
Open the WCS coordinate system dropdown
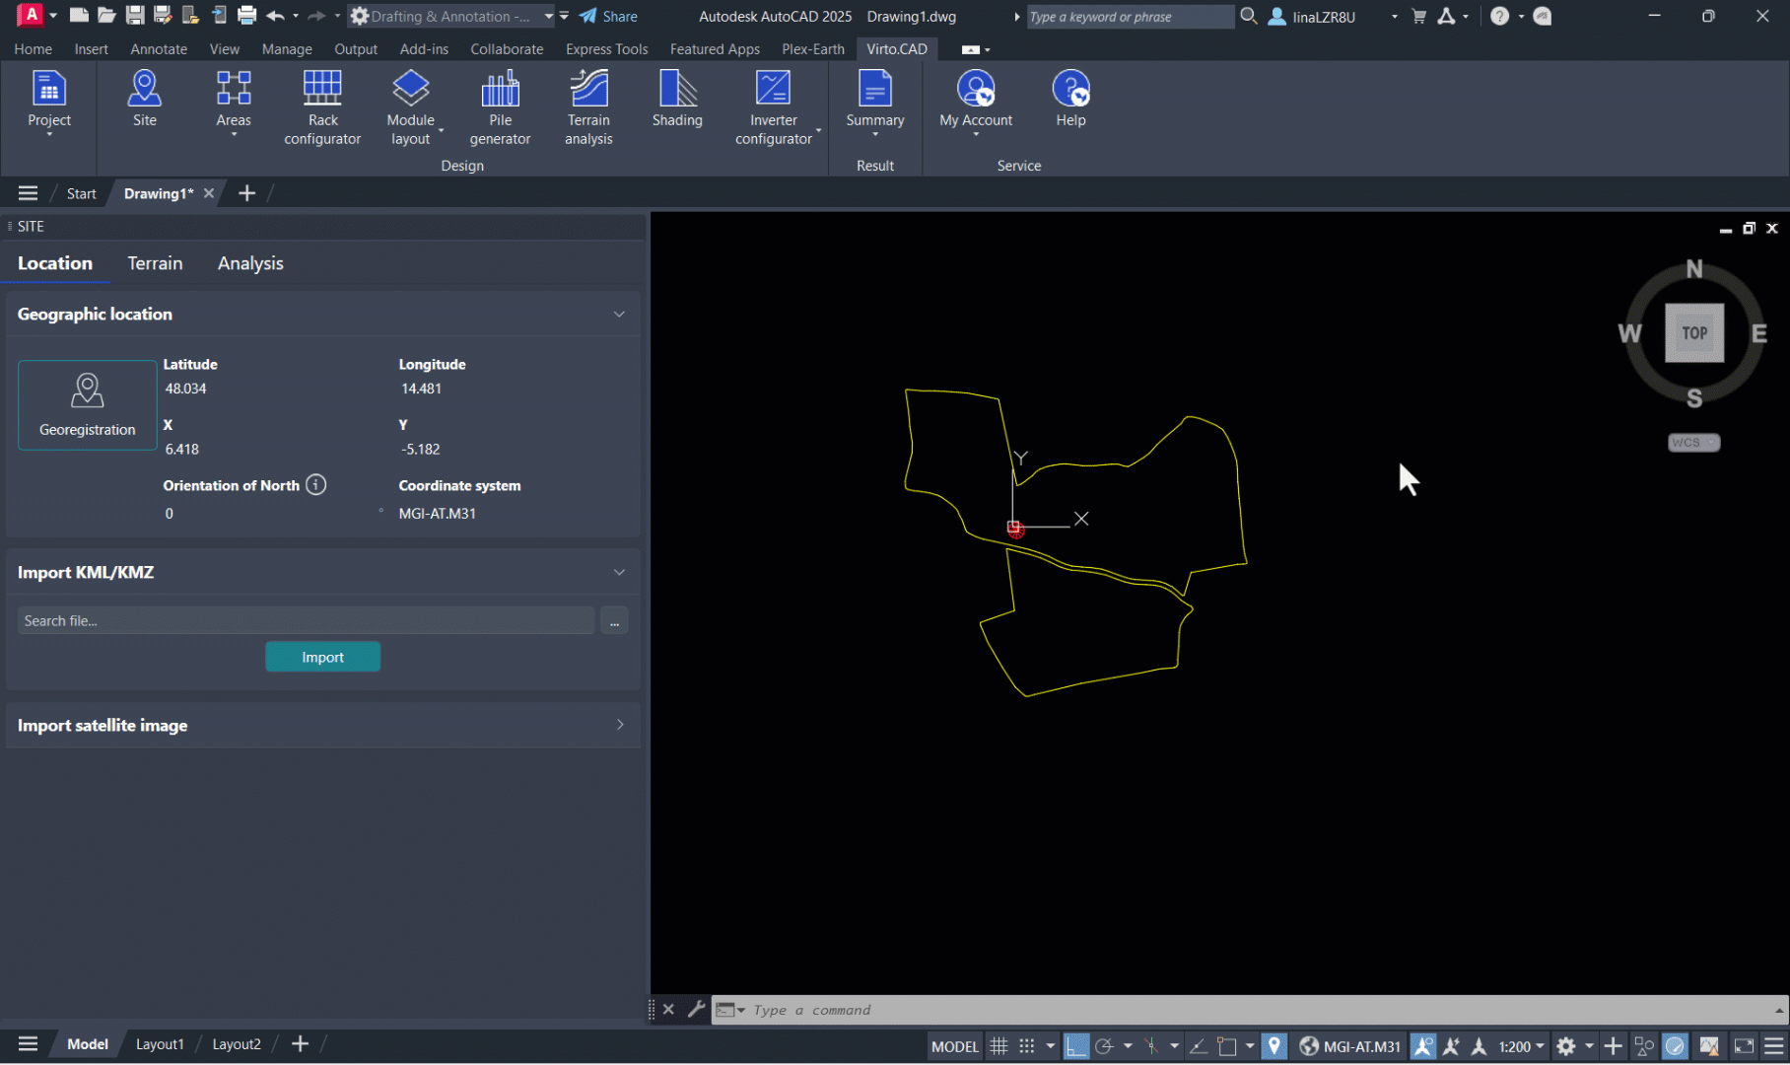click(1693, 443)
